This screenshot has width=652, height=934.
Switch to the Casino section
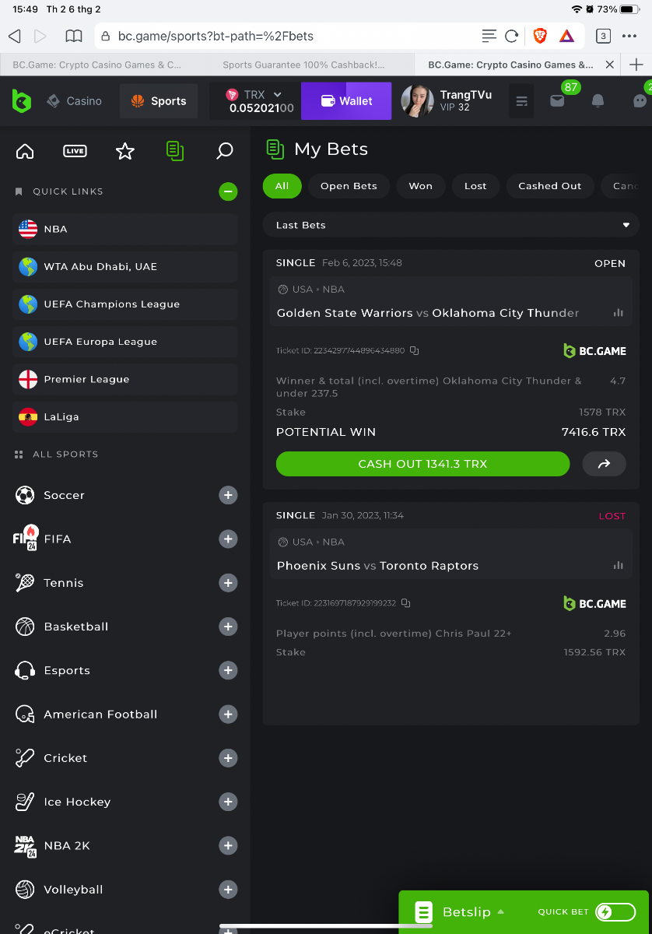coord(75,101)
